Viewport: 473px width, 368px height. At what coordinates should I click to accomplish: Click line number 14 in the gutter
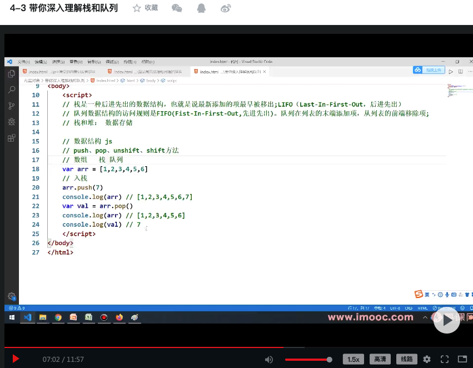36,132
